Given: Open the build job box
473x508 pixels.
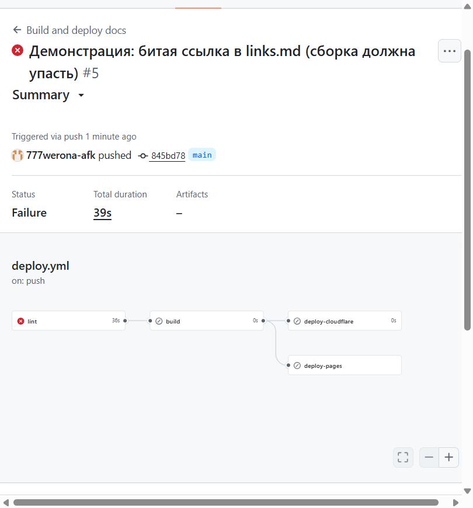Looking at the screenshot, I should [207, 321].
